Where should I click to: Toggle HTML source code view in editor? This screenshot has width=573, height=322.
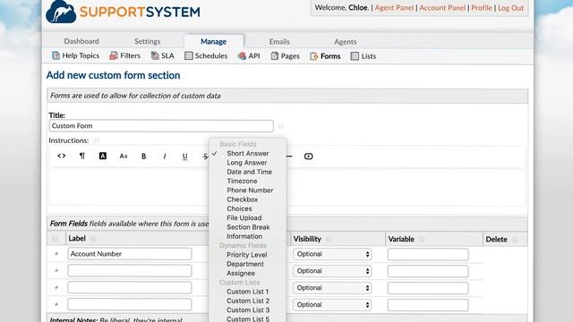62,156
